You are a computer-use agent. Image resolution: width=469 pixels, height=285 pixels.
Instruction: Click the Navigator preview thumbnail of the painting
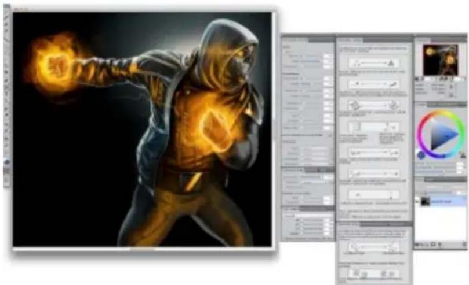click(440, 60)
